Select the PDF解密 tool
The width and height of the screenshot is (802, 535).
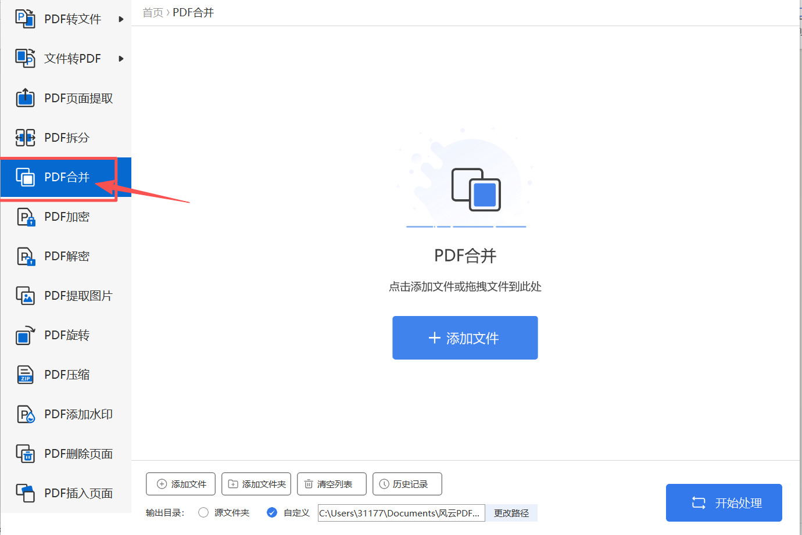tap(67, 256)
